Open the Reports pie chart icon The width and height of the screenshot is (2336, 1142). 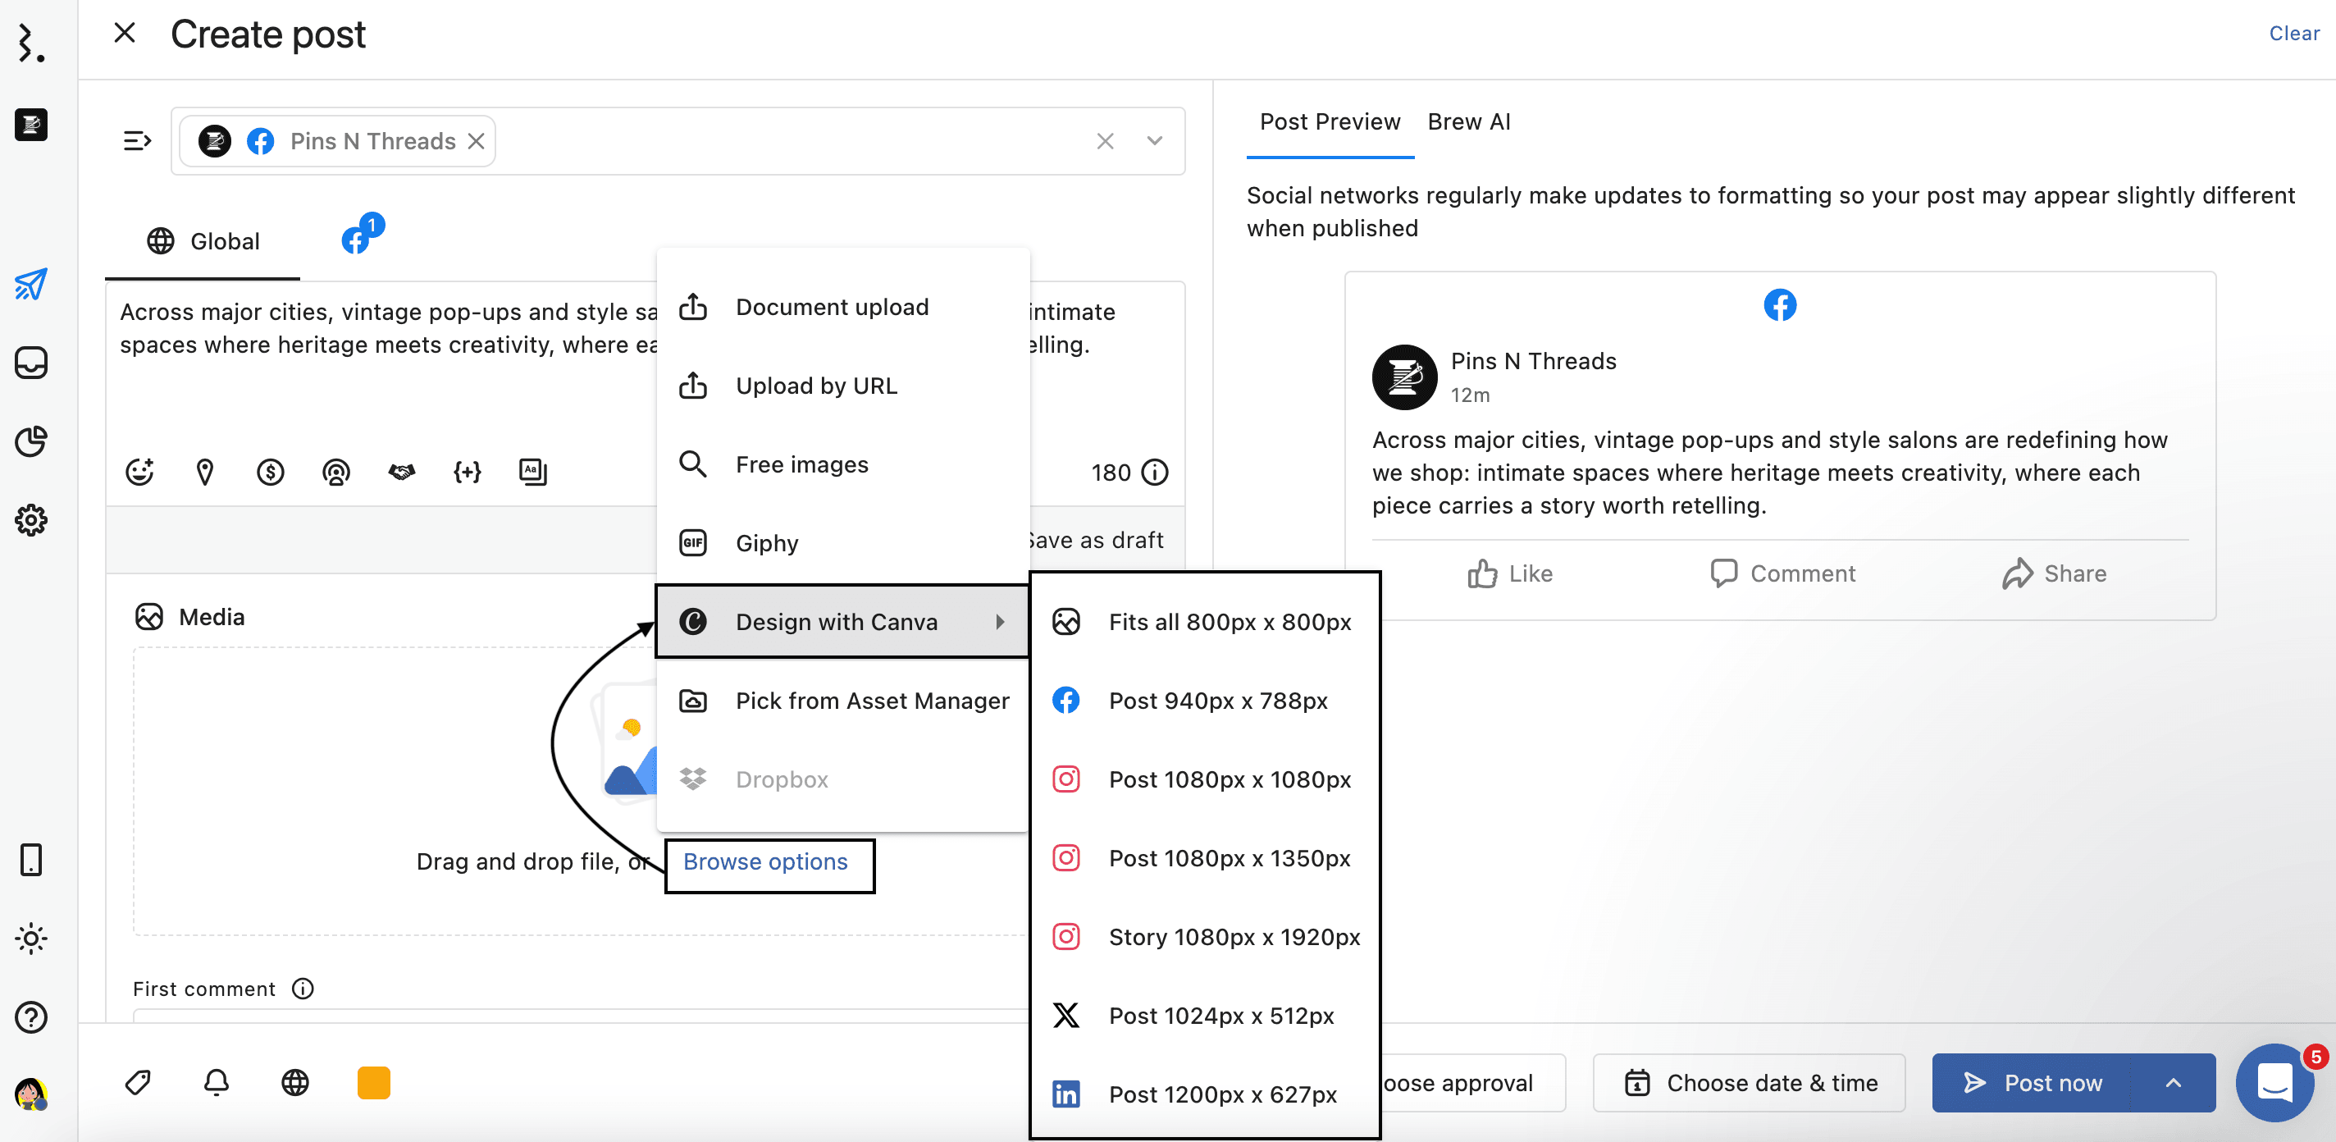[x=31, y=441]
